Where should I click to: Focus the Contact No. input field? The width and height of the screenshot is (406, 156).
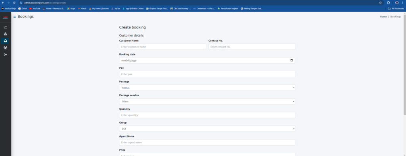click(252, 47)
